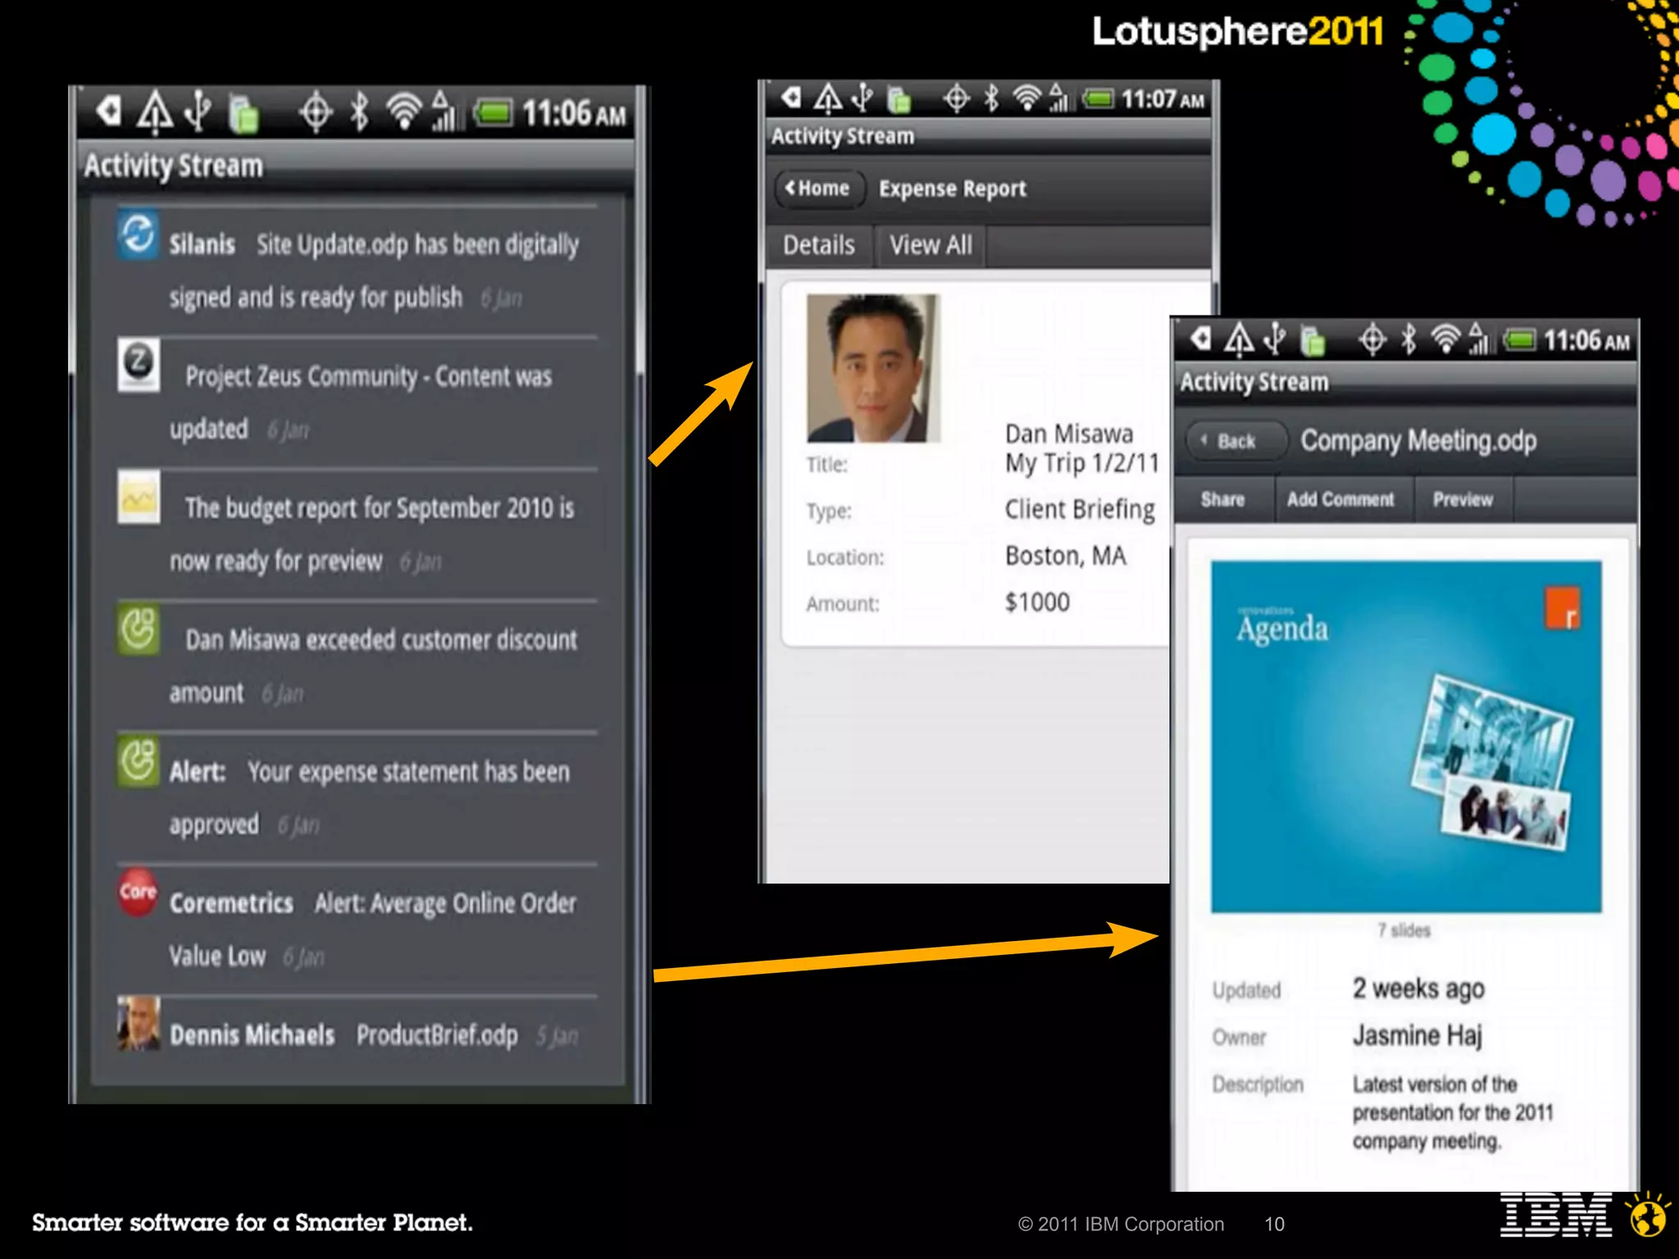Switch to the Details tab
This screenshot has height=1259, width=1679.
coord(818,245)
